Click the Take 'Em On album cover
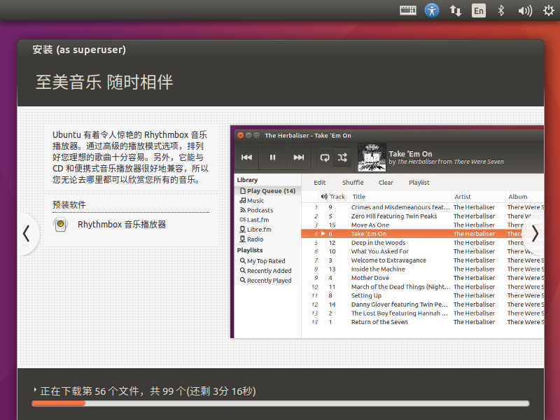560x420 pixels. (x=372, y=157)
